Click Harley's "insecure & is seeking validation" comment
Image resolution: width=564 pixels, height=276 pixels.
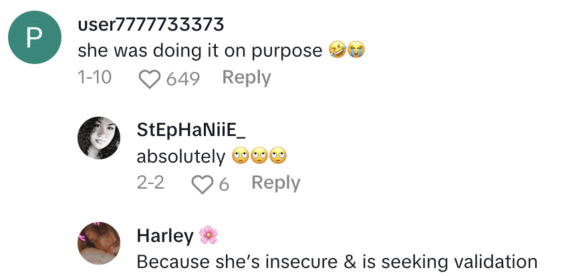[x=337, y=262]
